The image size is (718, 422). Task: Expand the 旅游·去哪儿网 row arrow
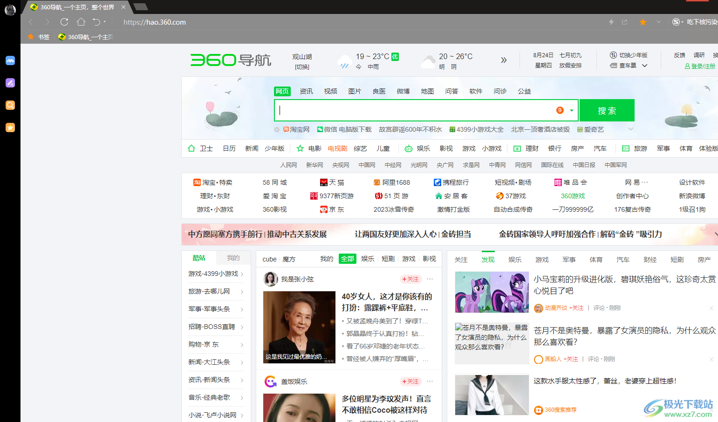[x=242, y=292]
